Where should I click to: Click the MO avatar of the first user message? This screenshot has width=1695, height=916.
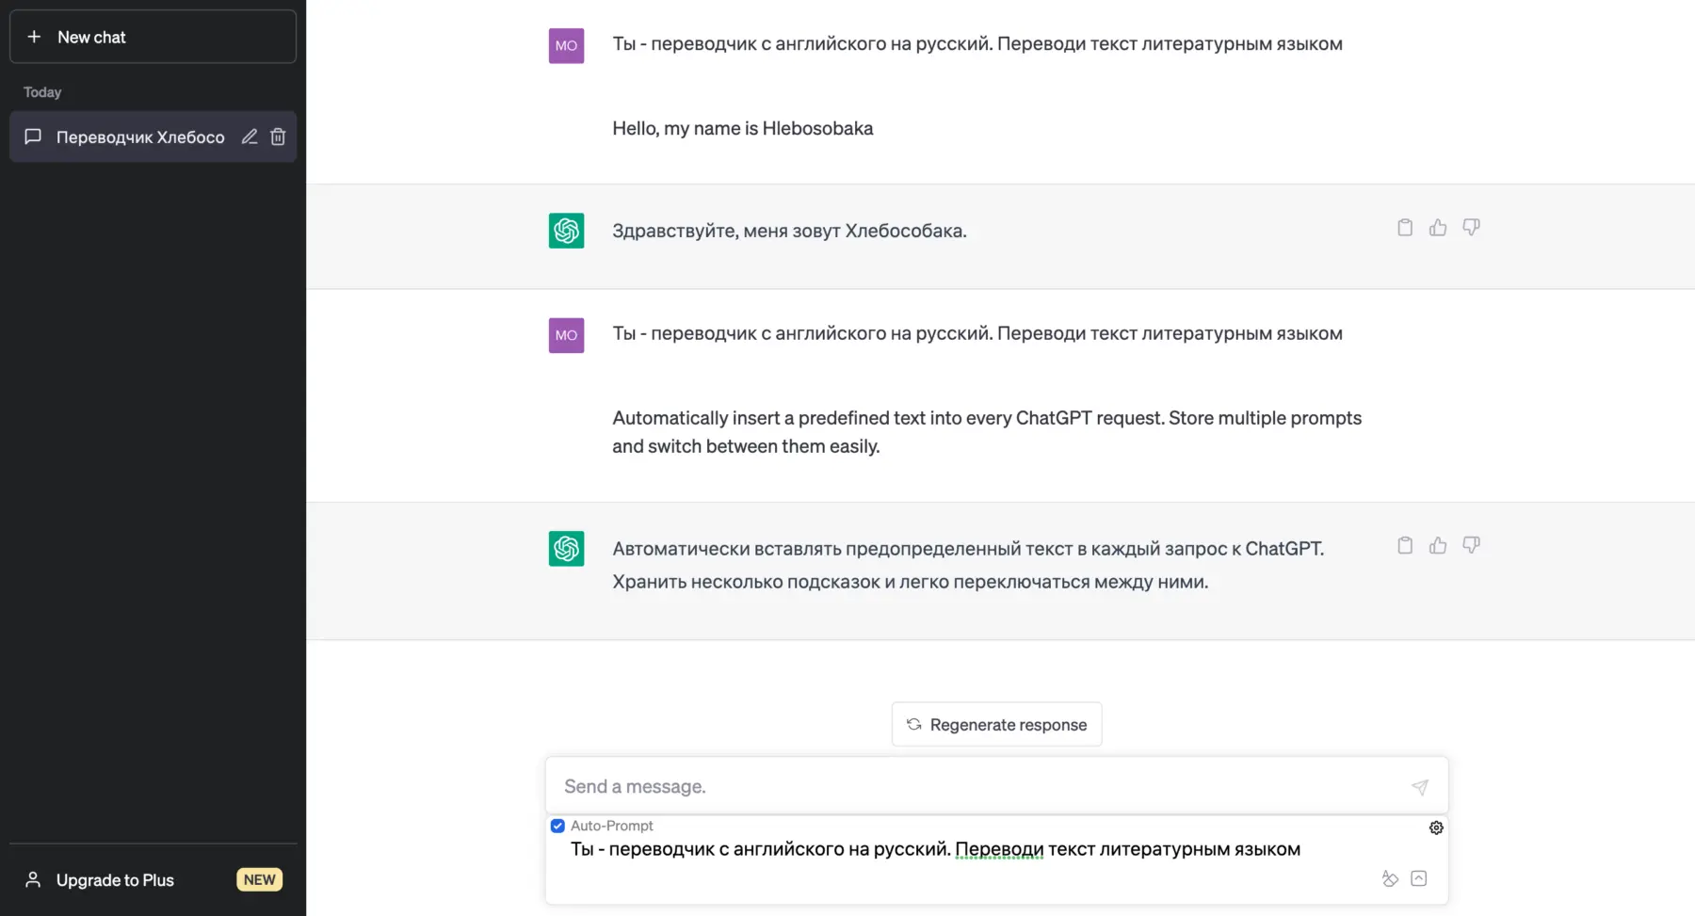click(566, 44)
